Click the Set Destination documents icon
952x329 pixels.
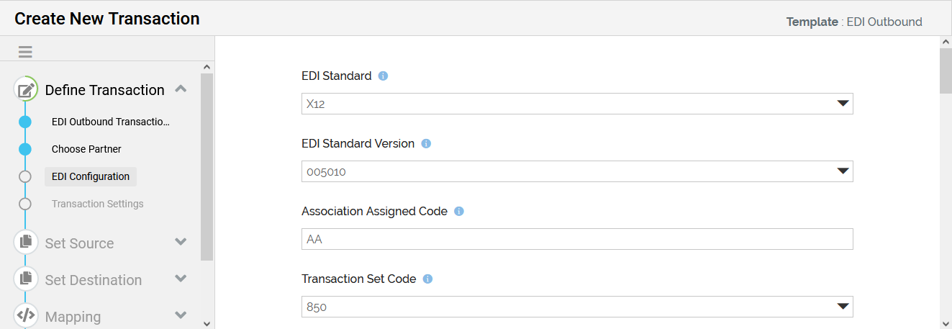26,278
